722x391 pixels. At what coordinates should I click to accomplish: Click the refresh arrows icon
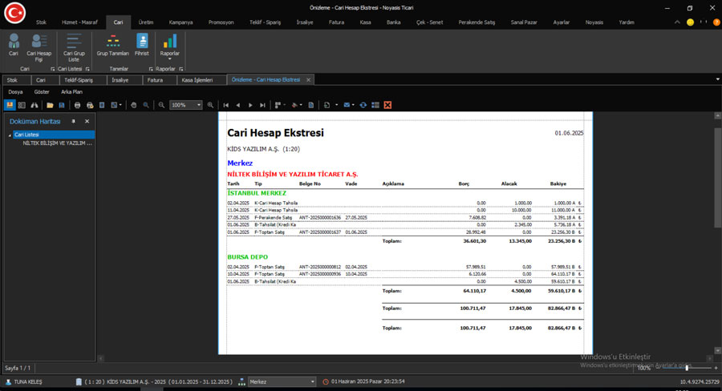coord(363,105)
